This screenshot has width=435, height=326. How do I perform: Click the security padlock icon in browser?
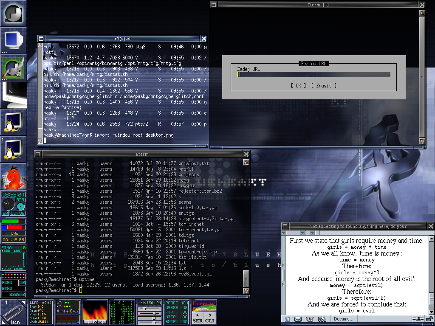429,319
